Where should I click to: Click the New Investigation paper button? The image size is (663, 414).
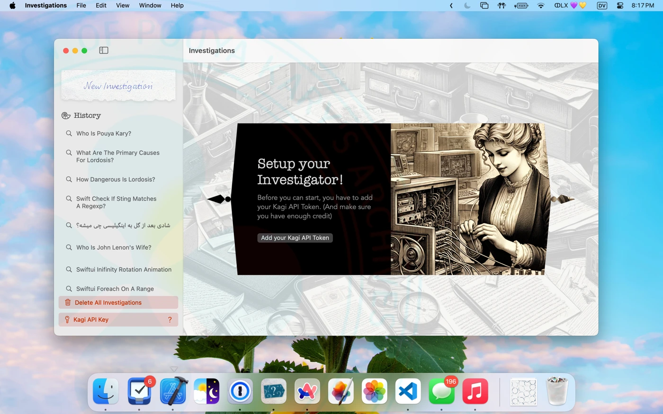click(x=118, y=86)
